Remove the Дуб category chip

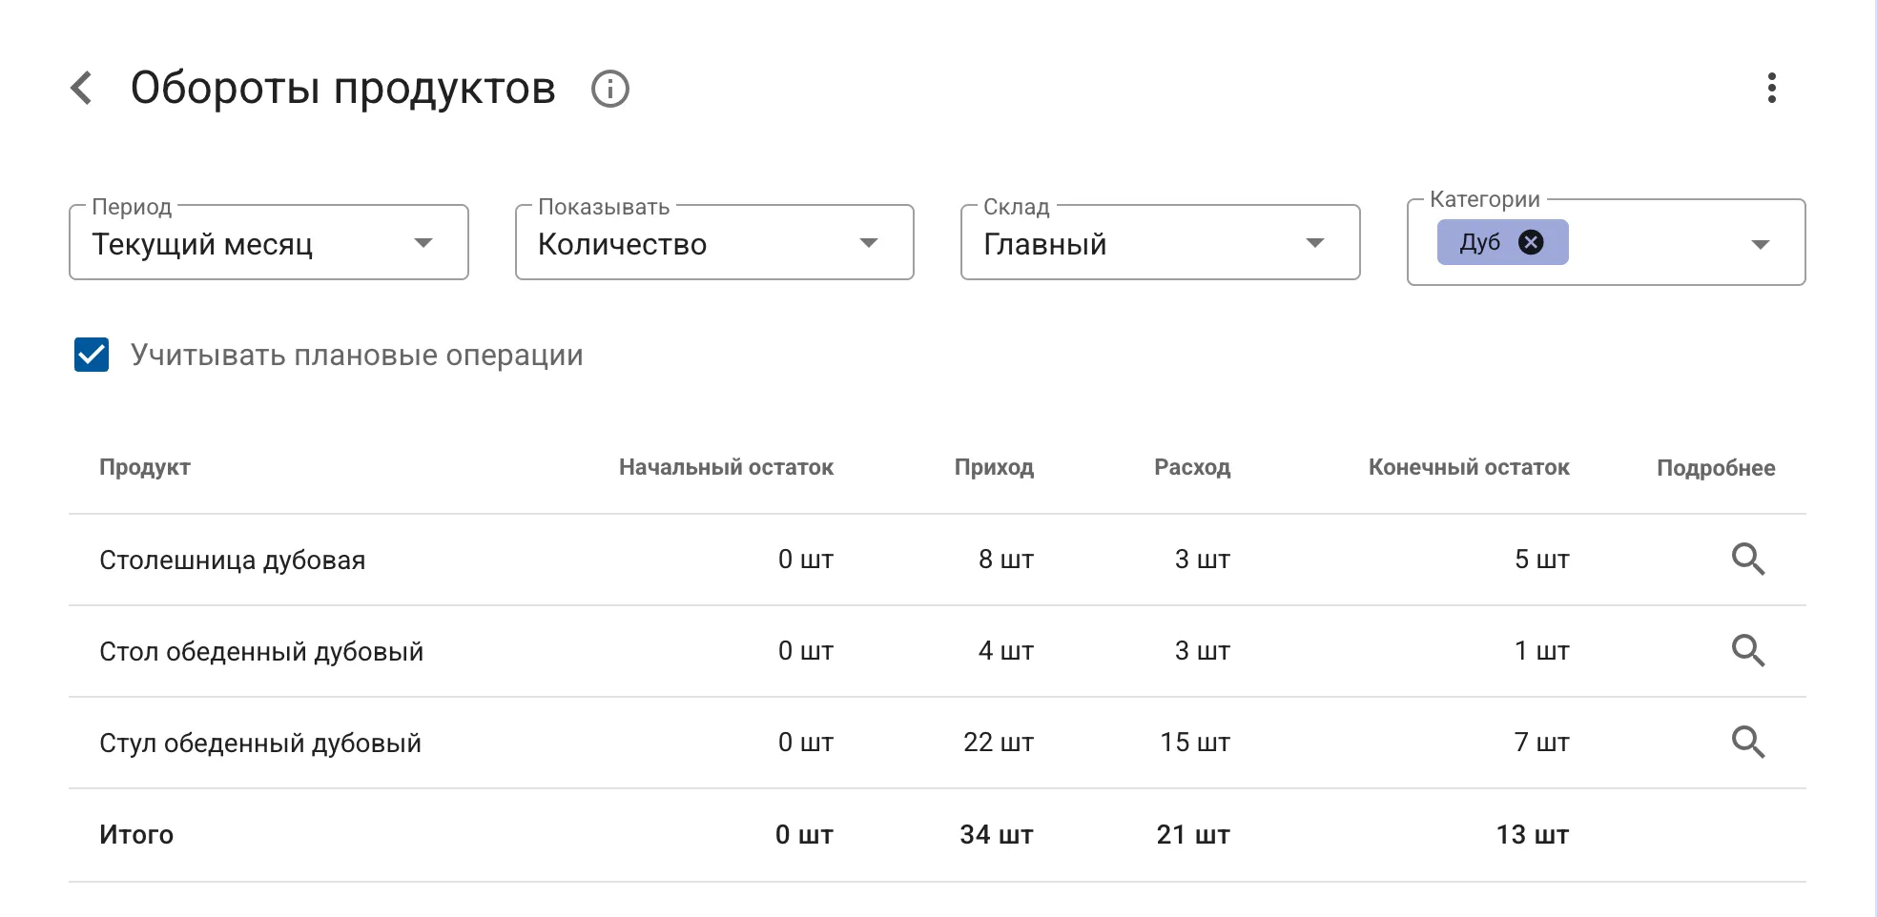[x=1531, y=242]
